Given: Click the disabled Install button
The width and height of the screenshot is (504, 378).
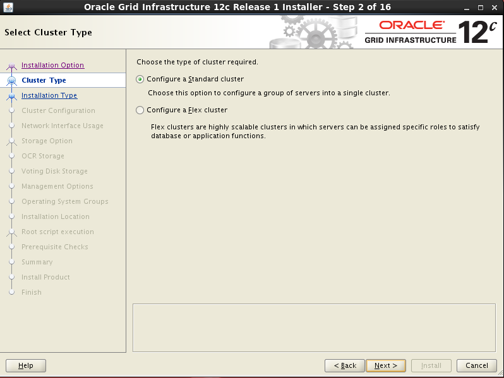Looking at the screenshot, I should (x=431, y=365).
